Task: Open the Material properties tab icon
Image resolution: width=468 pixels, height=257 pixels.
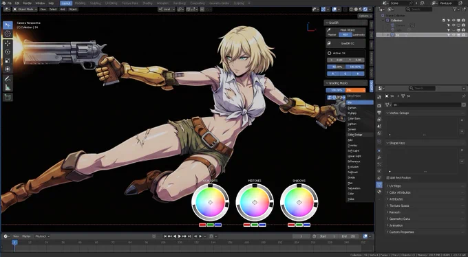Action: point(379,192)
